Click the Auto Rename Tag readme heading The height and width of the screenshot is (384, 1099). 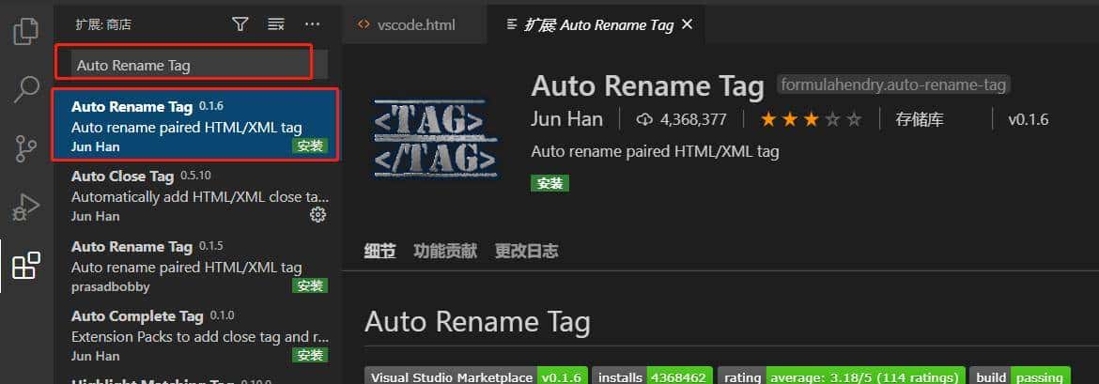(x=477, y=322)
